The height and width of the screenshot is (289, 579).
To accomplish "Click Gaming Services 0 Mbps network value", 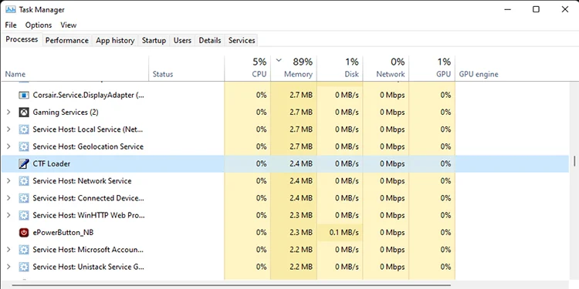I will click(392, 112).
